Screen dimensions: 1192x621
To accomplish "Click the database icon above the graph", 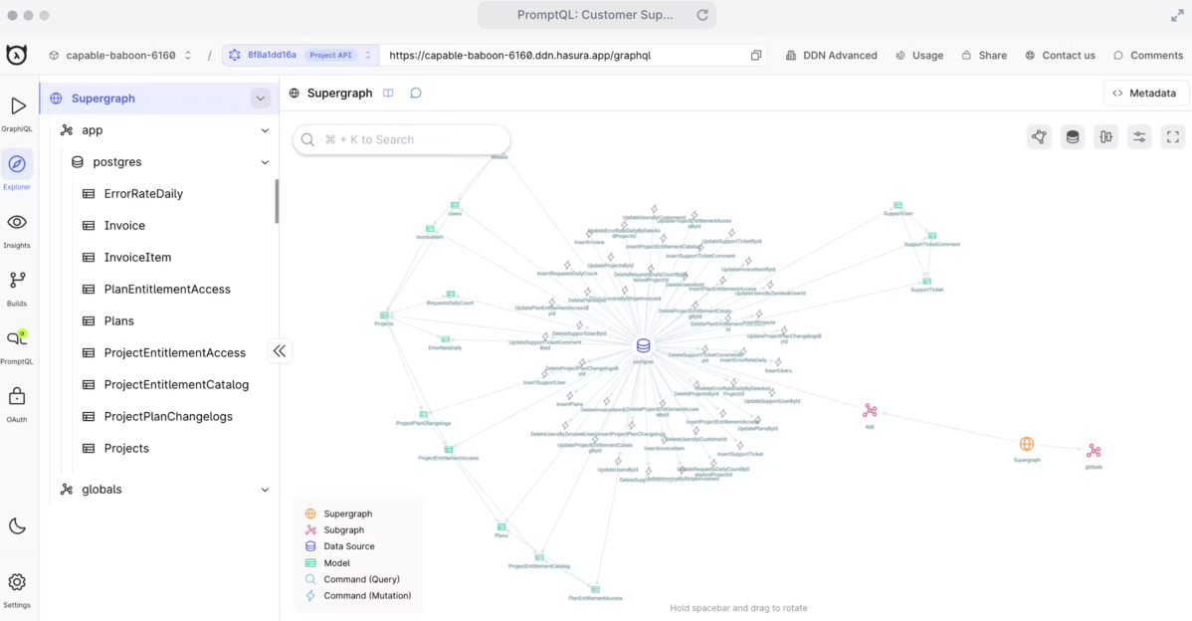I will point(1073,136).
